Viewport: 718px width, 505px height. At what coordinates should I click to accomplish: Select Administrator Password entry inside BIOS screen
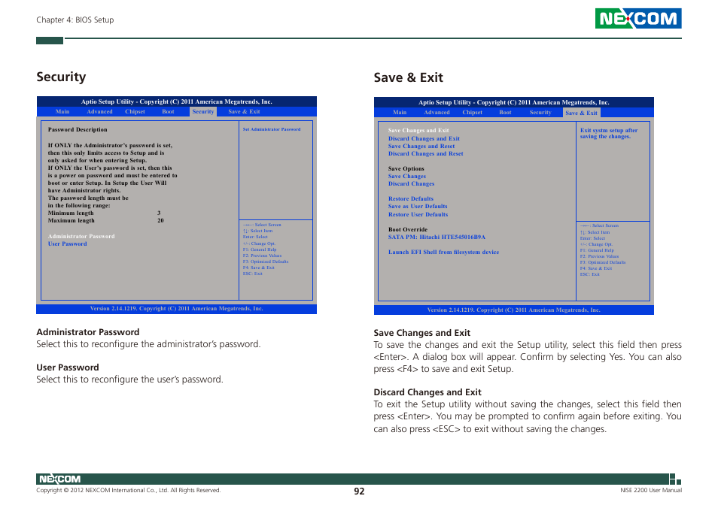[81, 236]
